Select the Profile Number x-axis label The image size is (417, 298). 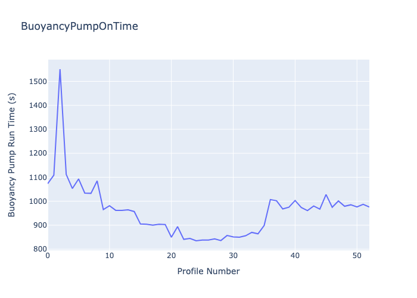coord(208,271)
